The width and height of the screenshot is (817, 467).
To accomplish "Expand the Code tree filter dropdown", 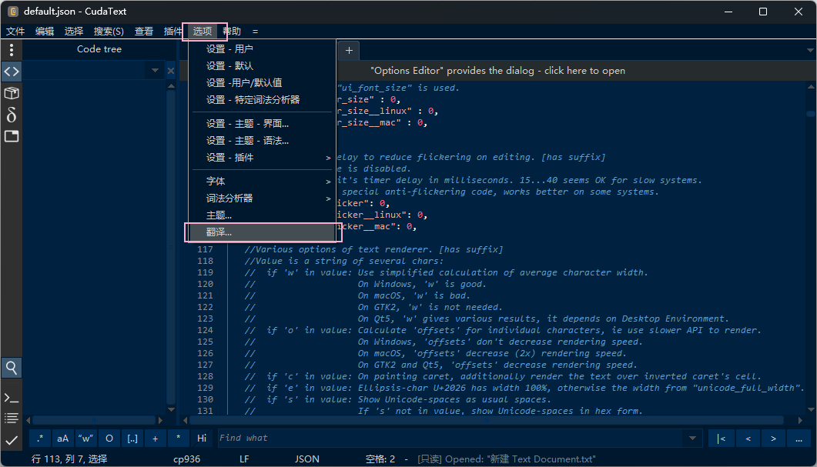I will click(x=155, y=71).
